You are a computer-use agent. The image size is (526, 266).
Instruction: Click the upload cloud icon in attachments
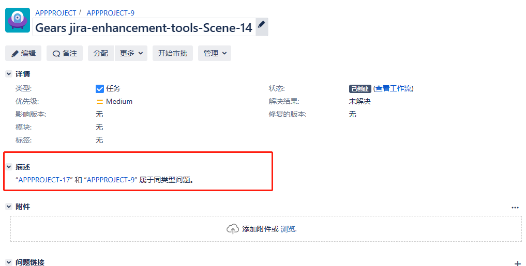(233, 229)
